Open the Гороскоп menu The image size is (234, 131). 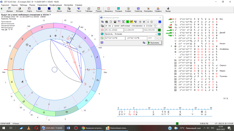pos(5,5)
